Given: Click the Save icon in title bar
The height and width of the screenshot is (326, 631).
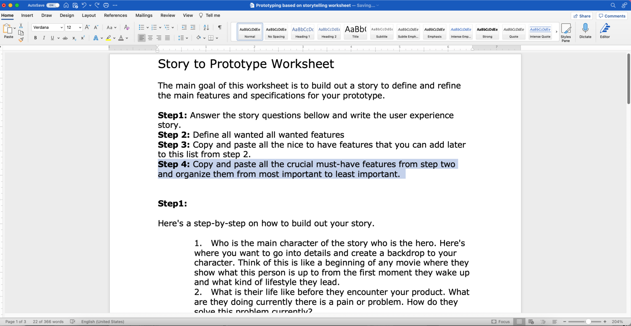Looking at the screenshot, I should [x=75, y=5].
